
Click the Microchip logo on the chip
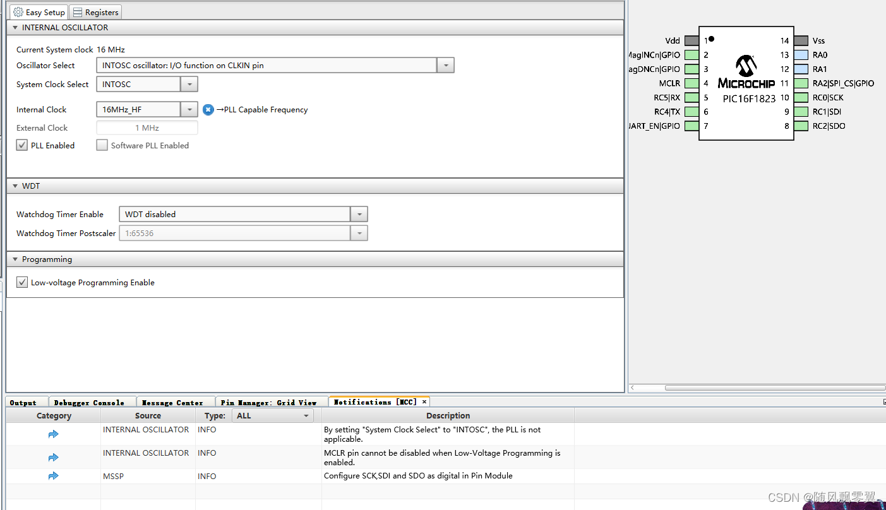pyautogui.click(x=746, y=71)
